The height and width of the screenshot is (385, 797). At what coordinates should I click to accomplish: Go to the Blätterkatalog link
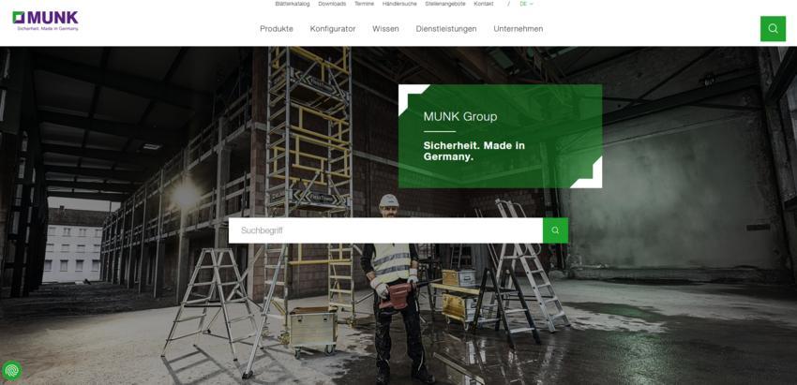click(293, 4)
